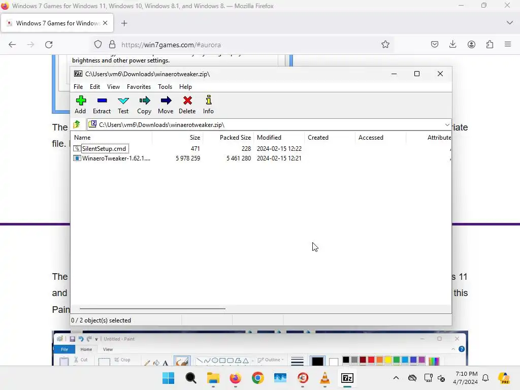Show hidden system tray icons
The width and height of the screenshot is (520, 390).
tap(396, 378)
